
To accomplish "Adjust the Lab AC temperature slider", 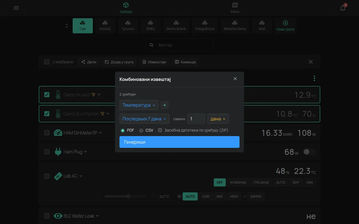I will [x=126, y=196].
